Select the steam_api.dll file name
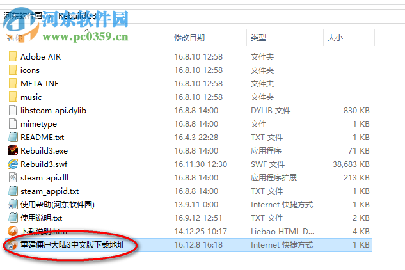The width and height of the screenshot is (405, 270). pos(44,177)
